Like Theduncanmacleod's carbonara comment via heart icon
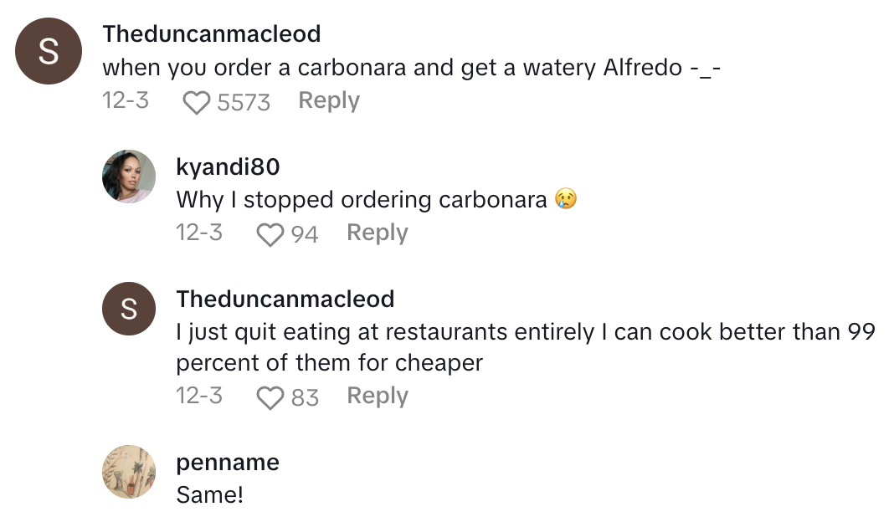 (196, 101)
